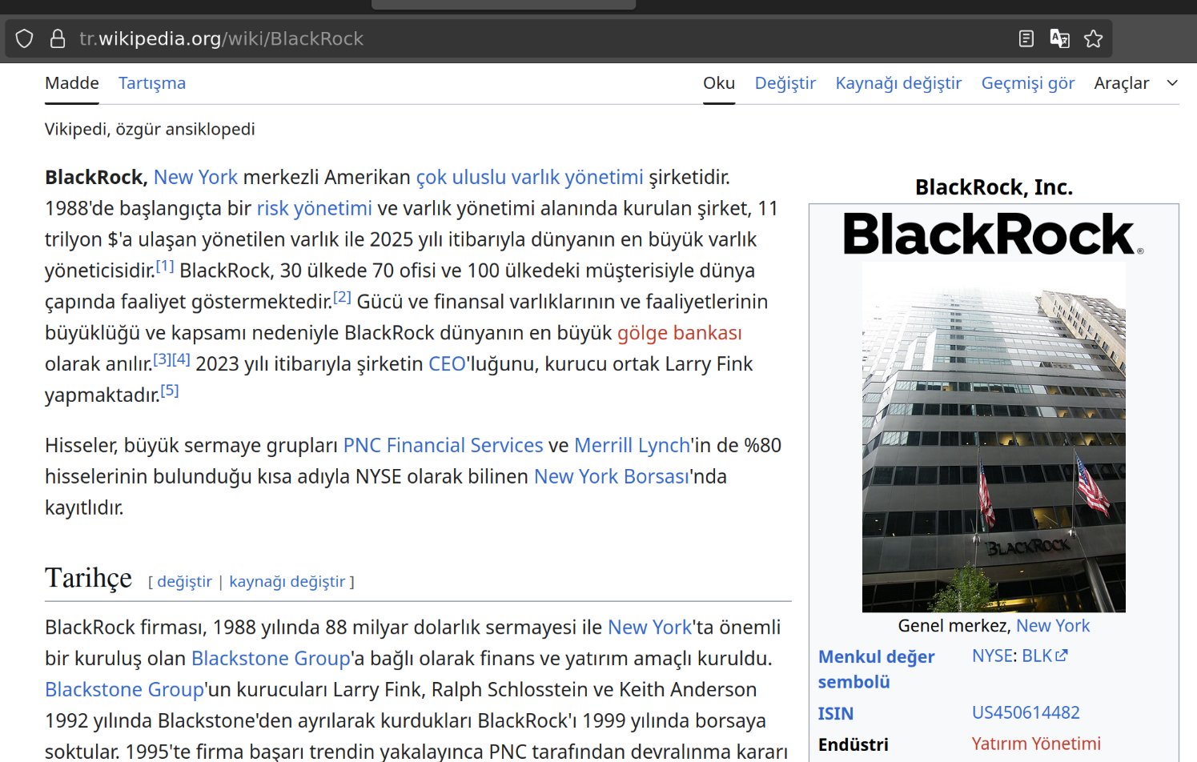1197x762 pixels.
Task: Click the Vikipedi, özgür ansiklopedi tagline
Action: pos(150,130)
